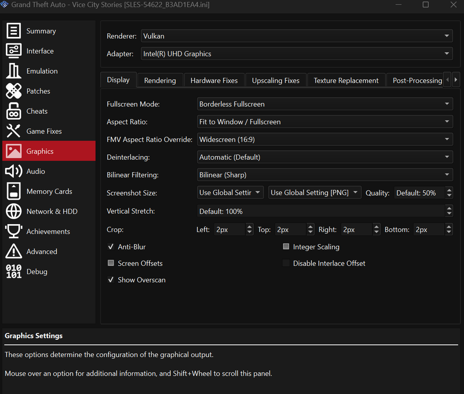Select the Interface sidebar icon
The width and height of the screenshot is (464, 394).
pos(14,51)
